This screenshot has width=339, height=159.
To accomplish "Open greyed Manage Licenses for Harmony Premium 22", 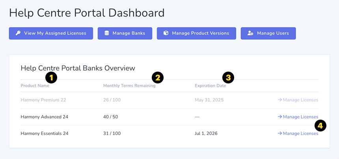I will 300,100.
